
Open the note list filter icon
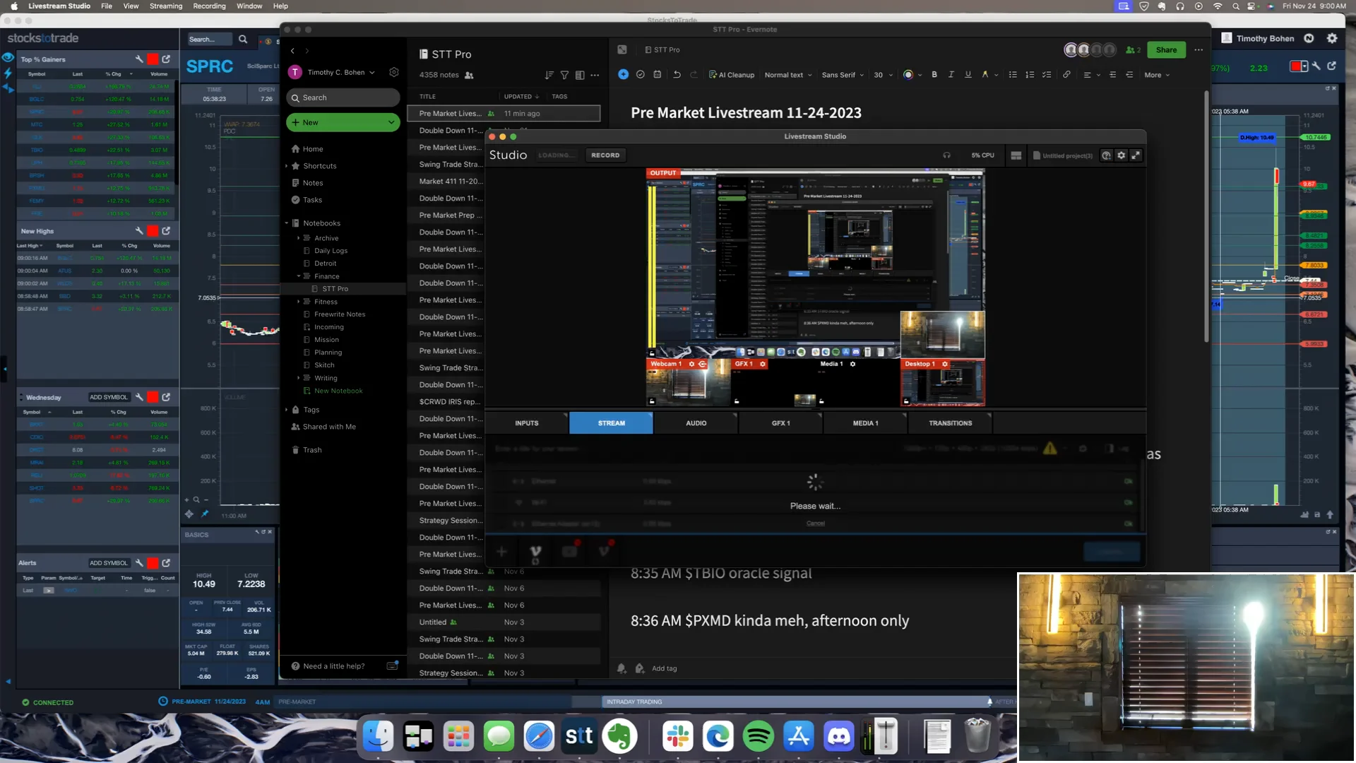click(564, 75)
